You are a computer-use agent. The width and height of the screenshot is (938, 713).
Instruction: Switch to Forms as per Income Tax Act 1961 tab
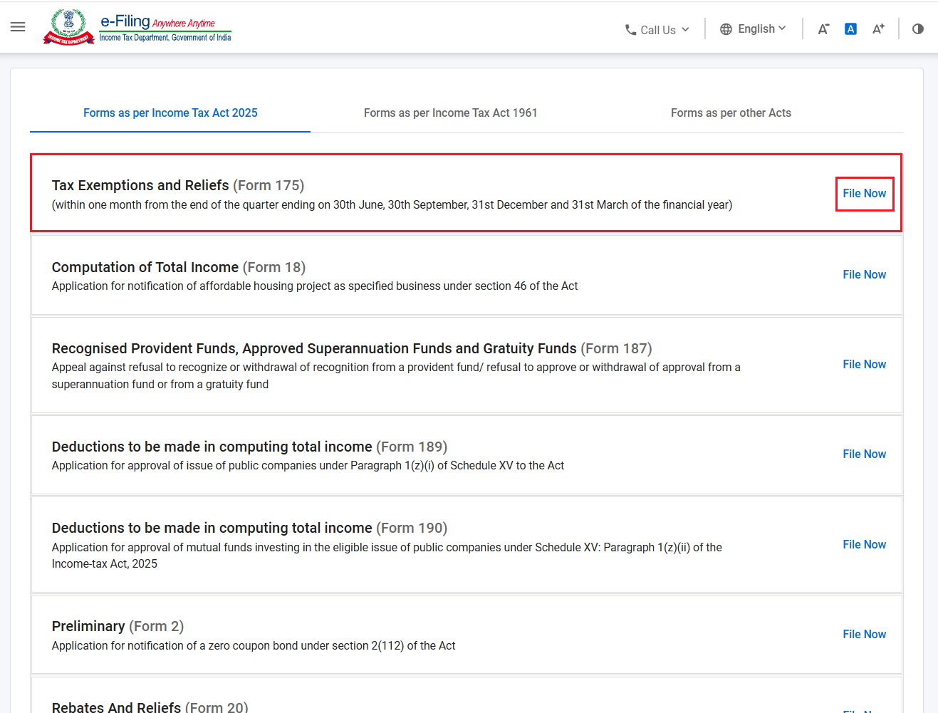[x=450, y=113]
